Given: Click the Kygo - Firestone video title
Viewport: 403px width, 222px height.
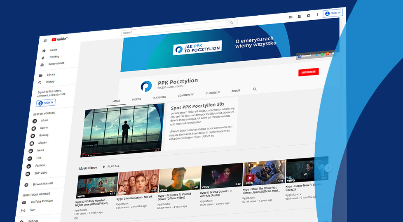Looking at the screenshot, I should 175,196.
